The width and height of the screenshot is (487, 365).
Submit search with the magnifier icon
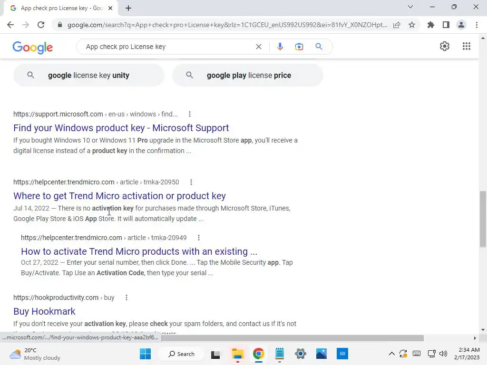[319, 47]
